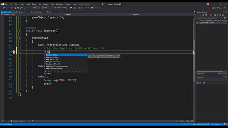Screen dimensions: 228x128
Task: Open the Debug configuration dropdown
Action: pos(36,8)
